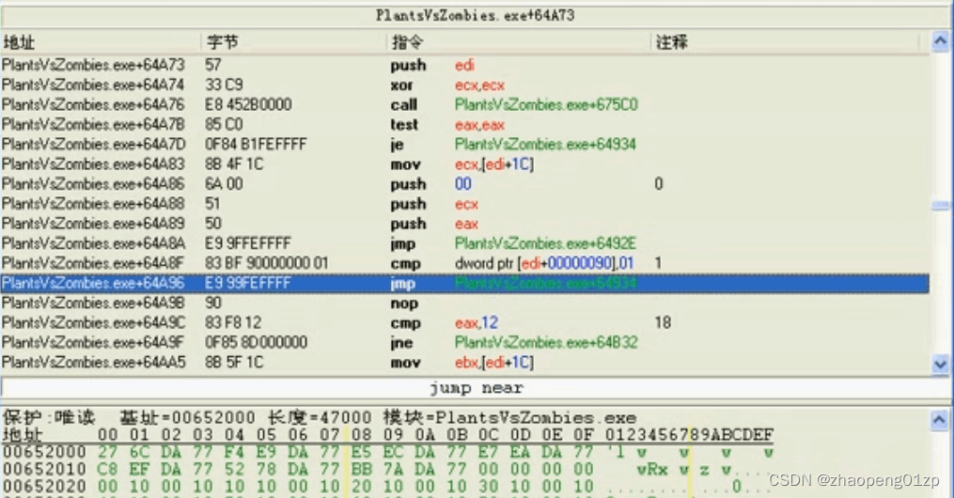Click hex dump address 00652010
The width and height of the screenshot is (954, 498).
click(x=45, y=470)
